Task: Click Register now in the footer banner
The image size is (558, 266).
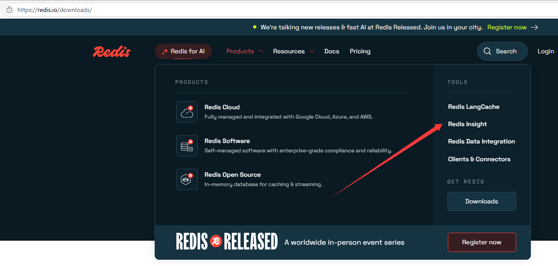Action: (482, 242)
